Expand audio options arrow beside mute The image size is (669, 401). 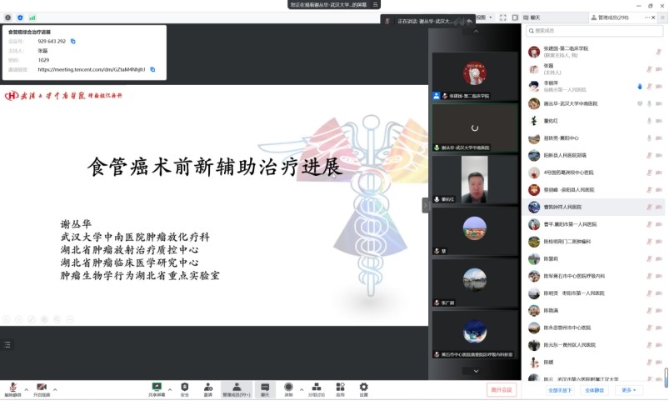27,389
